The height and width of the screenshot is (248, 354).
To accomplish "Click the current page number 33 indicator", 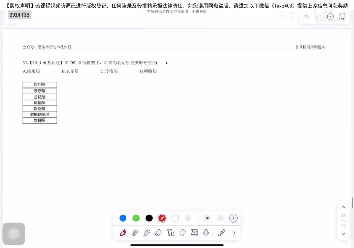I will click(x=343, y=216).
